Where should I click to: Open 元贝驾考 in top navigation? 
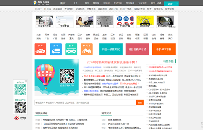[x=142, y=3]
